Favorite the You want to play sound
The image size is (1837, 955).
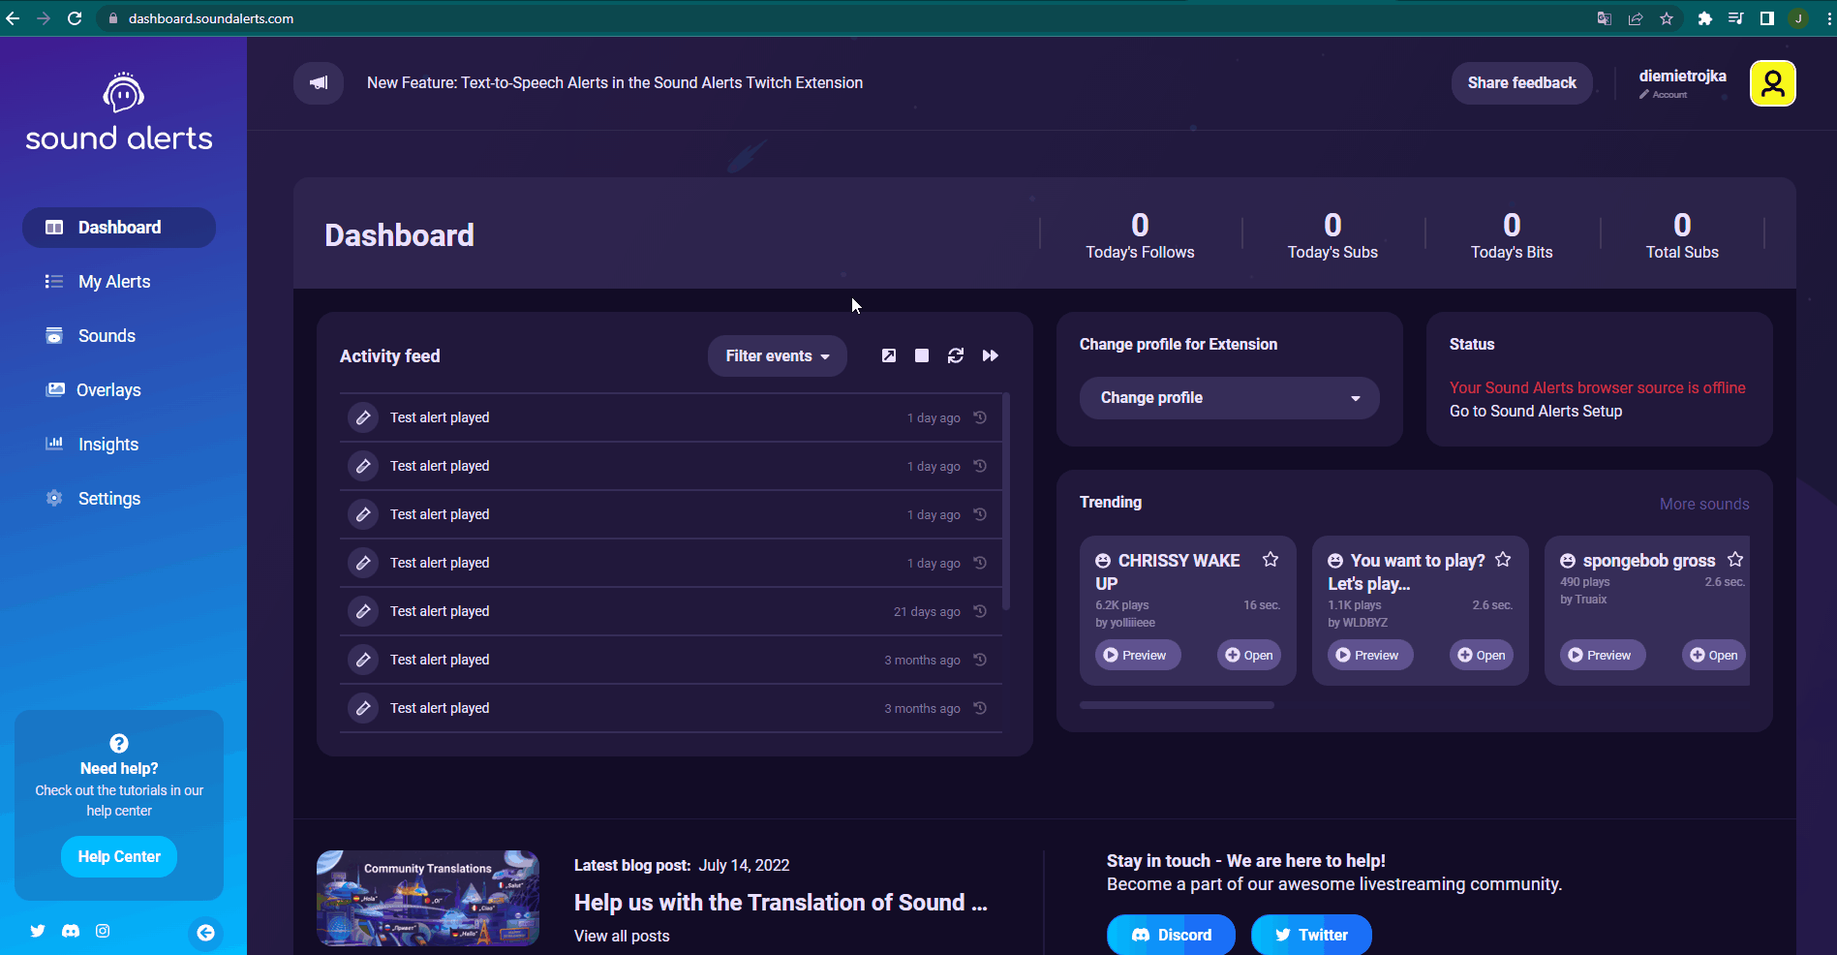point(1503,559)
